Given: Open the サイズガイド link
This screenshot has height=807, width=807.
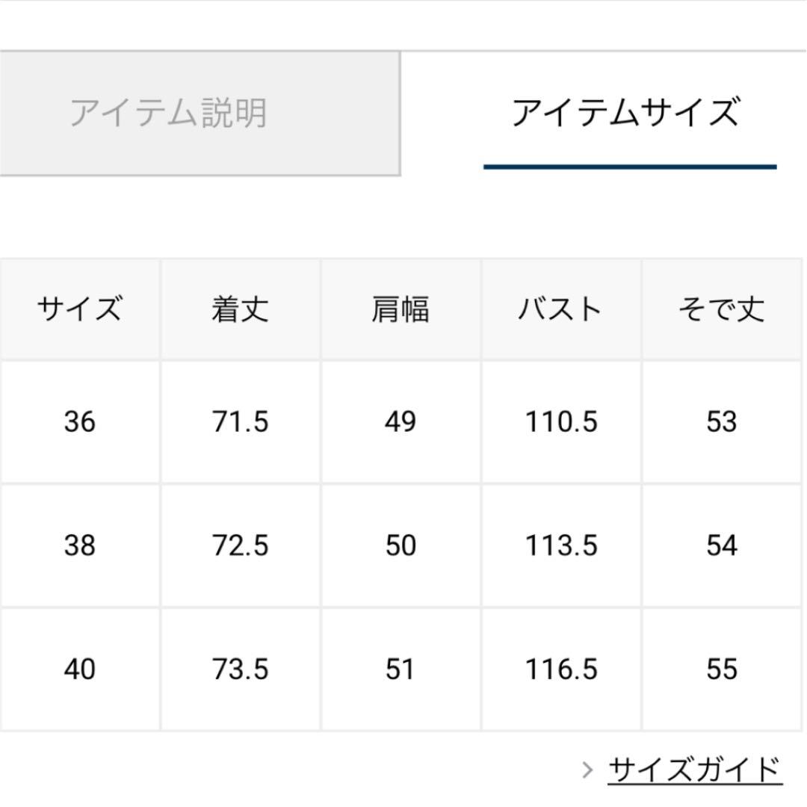Looking at the screenshot, I should coord(694,768).
